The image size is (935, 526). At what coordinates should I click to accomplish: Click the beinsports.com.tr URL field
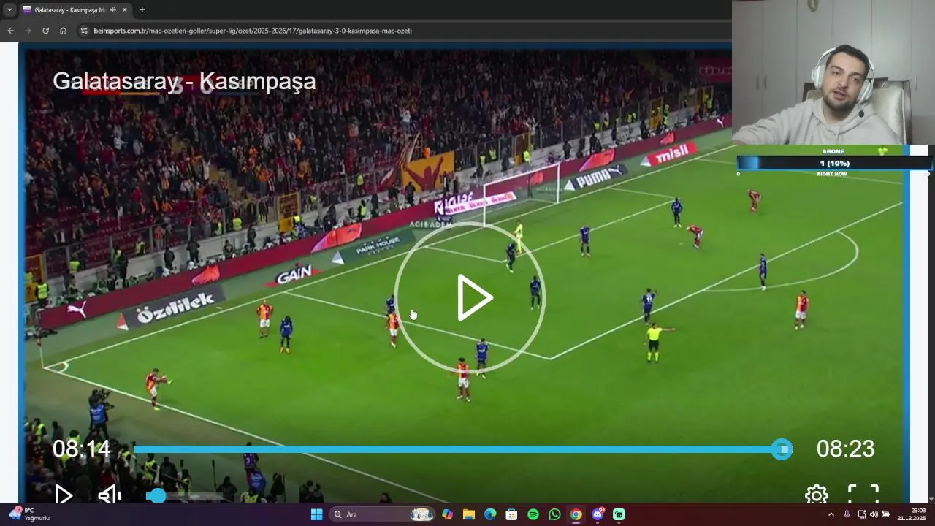pyautogui.click(x=253, y=31)
